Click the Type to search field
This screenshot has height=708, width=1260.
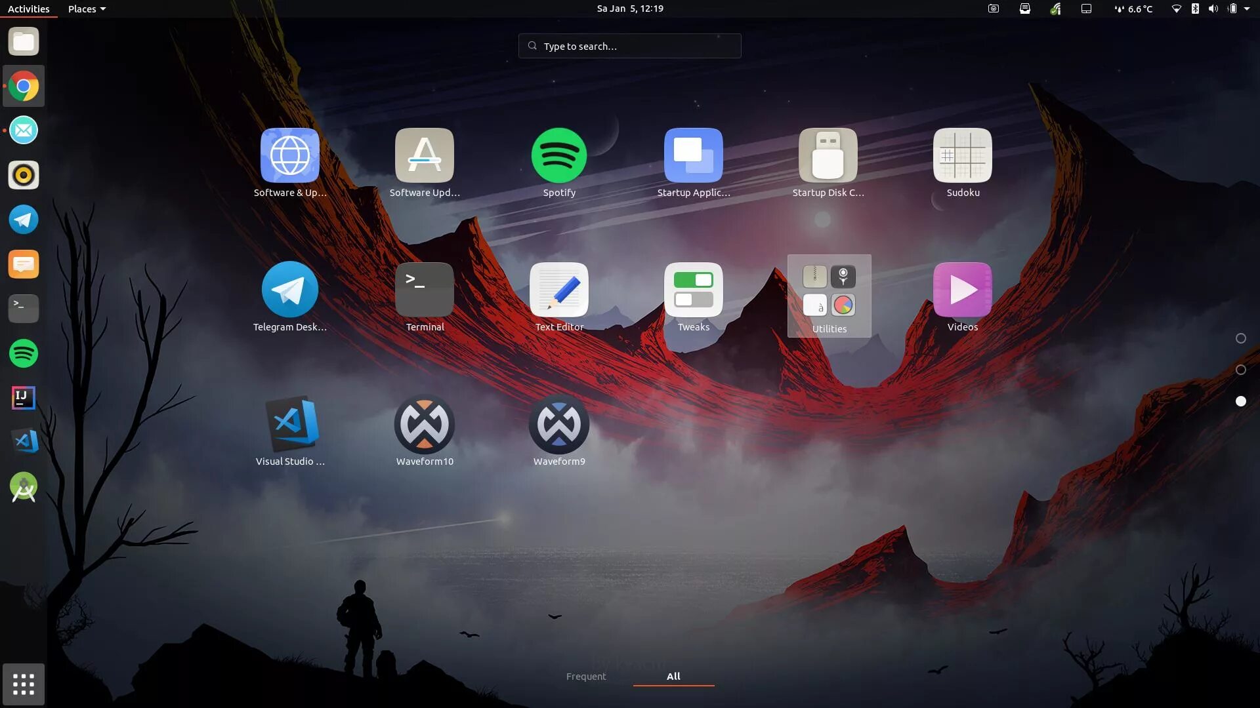630,46
